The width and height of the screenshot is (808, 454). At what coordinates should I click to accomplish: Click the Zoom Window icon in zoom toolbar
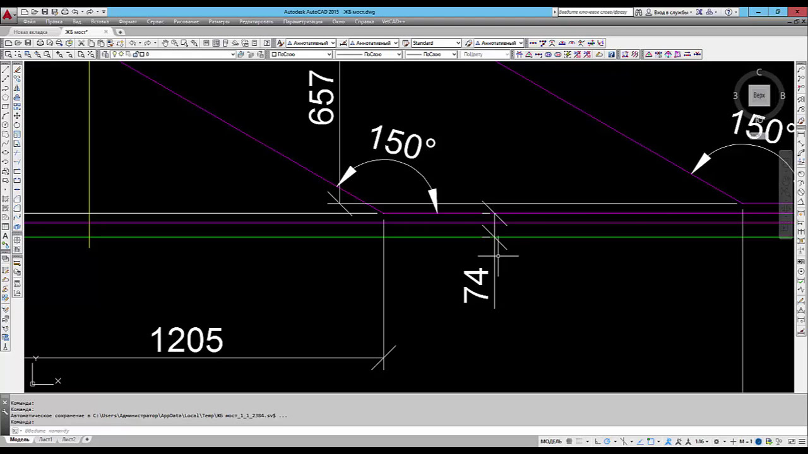tap(8, 54)
